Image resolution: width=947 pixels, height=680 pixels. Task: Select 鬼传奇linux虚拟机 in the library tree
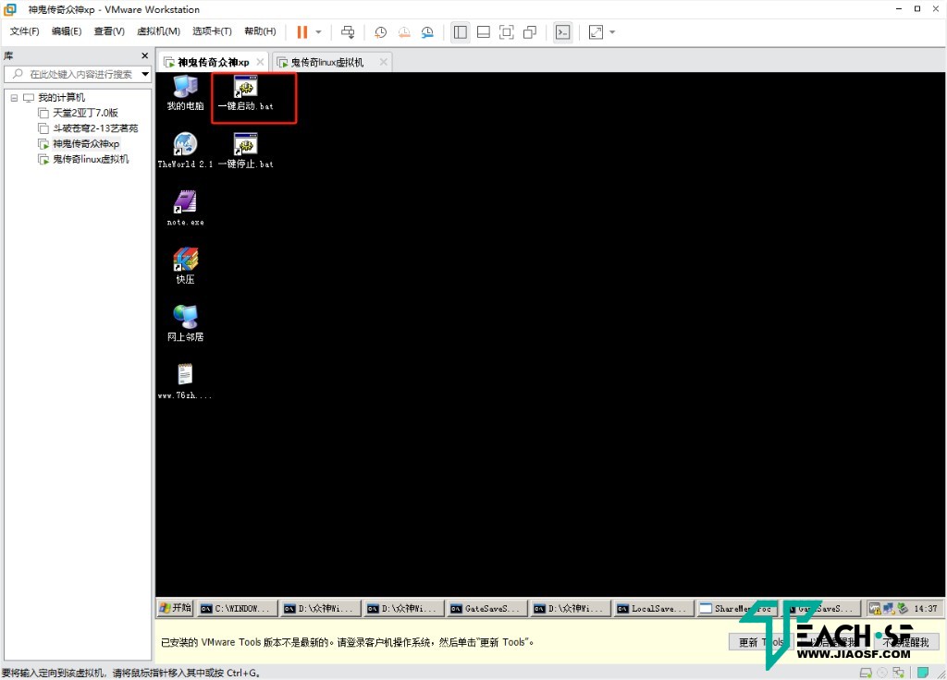pos(91,159)
